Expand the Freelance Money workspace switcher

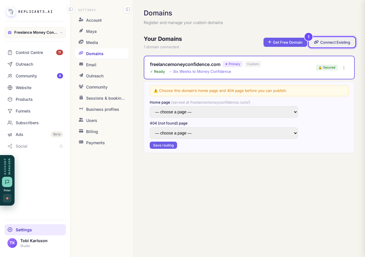click(35, 33)
